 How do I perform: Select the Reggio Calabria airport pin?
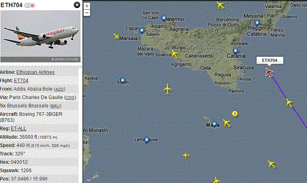(x=257, y=23)
